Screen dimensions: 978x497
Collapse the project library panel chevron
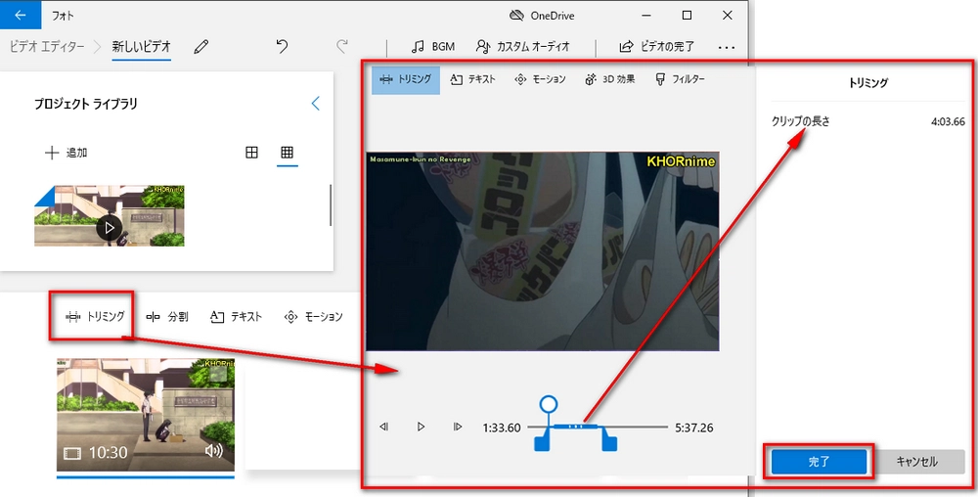click(x=315, y=104)
